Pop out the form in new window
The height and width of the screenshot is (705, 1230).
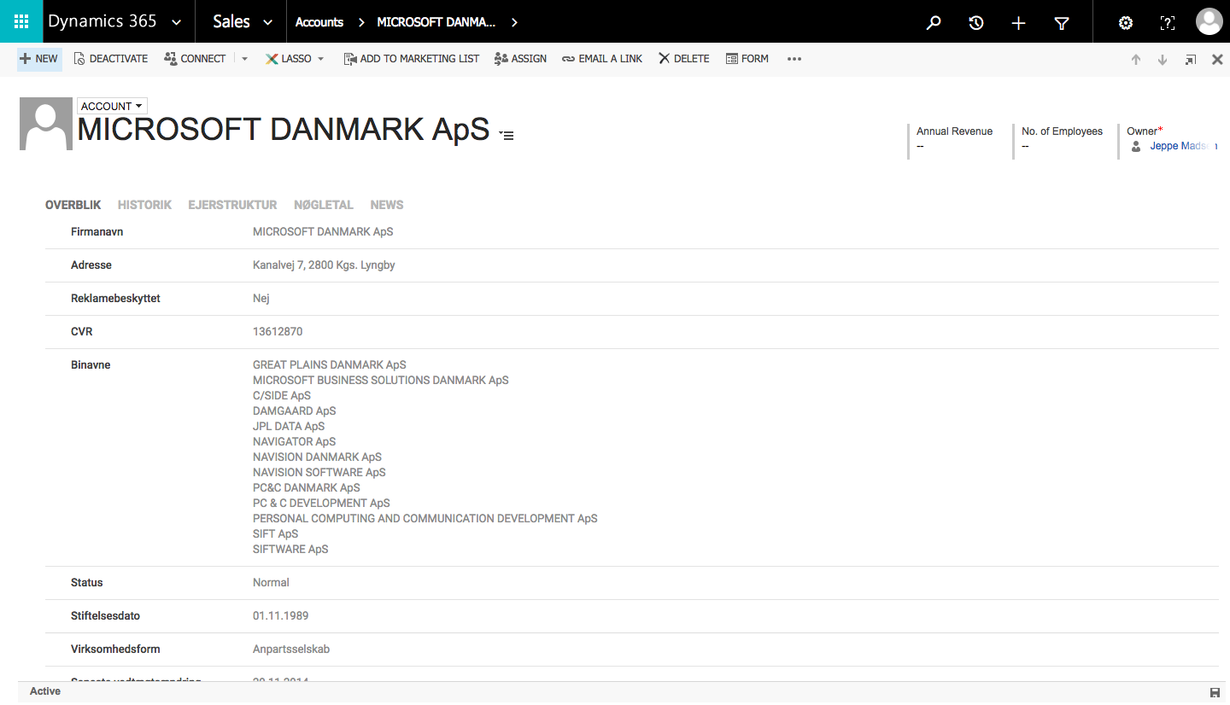(x=1191, y=60)
